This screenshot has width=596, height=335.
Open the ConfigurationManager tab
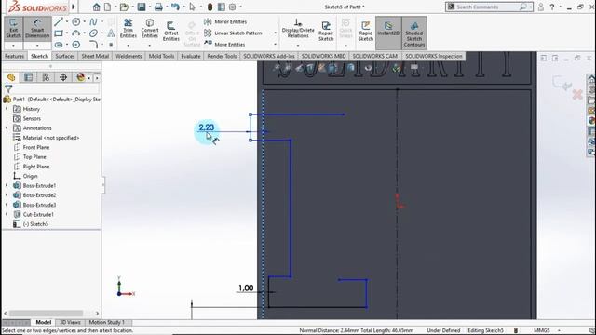[46, 77]
